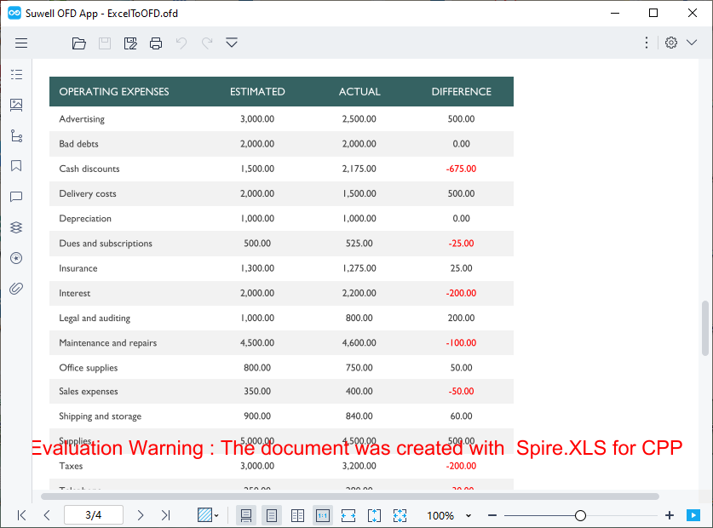713x528 pixels.
Task: Open the three-dot overflow menu
Action: coord(646,43)
